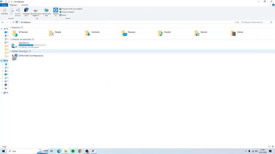This screenshot has height=154, width=275.
Task: Click Ağ konumu ekle ribbon button
Action: (x=46, y=12)
